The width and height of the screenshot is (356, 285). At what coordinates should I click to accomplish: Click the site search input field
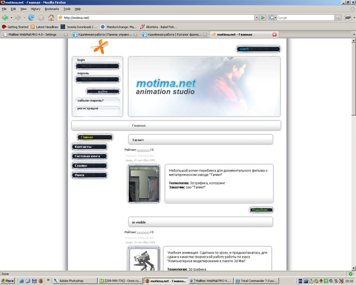[x=258, y=49]
